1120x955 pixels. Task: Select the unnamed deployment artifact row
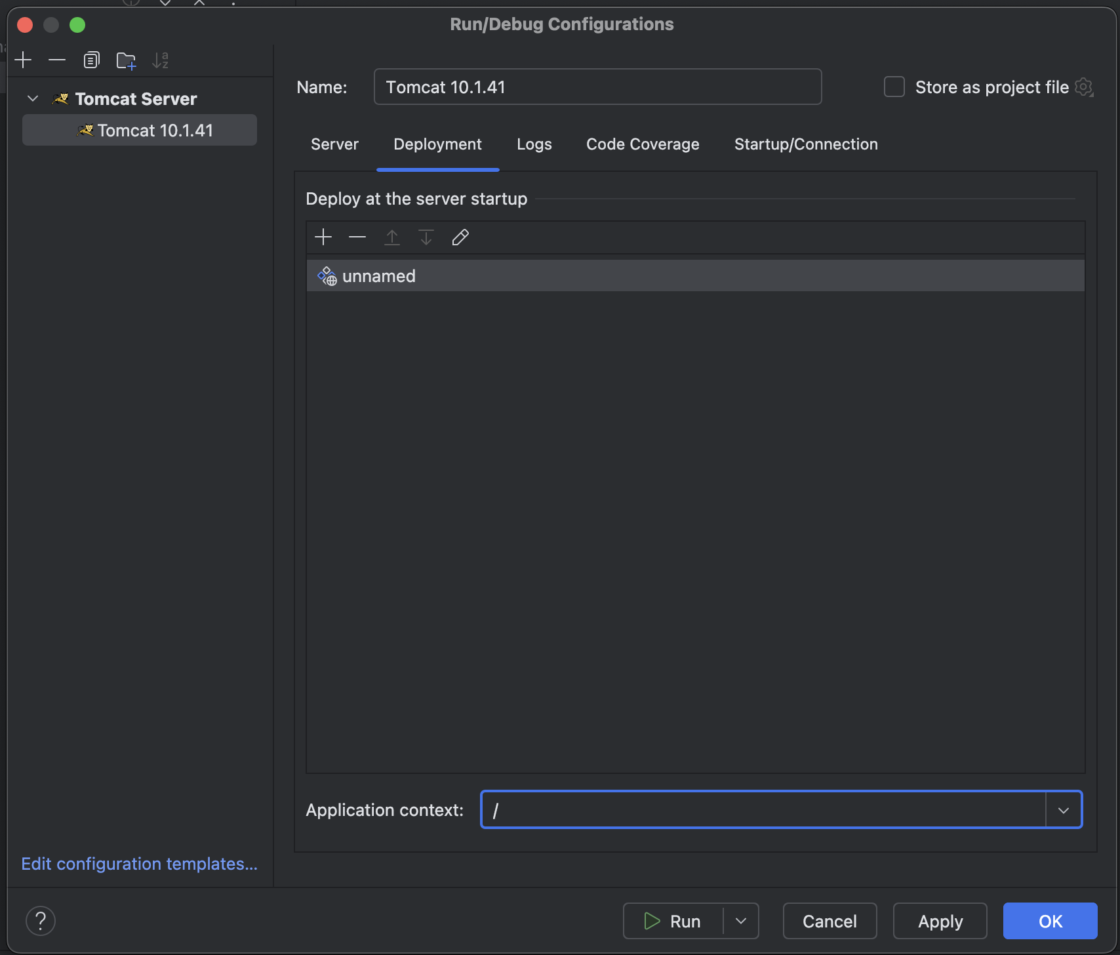695,276
